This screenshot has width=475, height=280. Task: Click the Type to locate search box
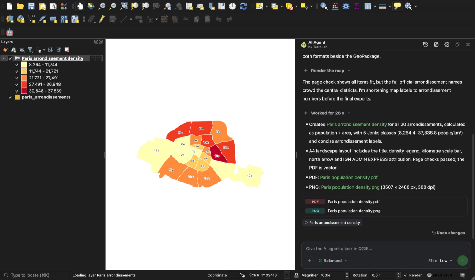pyautogui.click(x=36, y=275)
